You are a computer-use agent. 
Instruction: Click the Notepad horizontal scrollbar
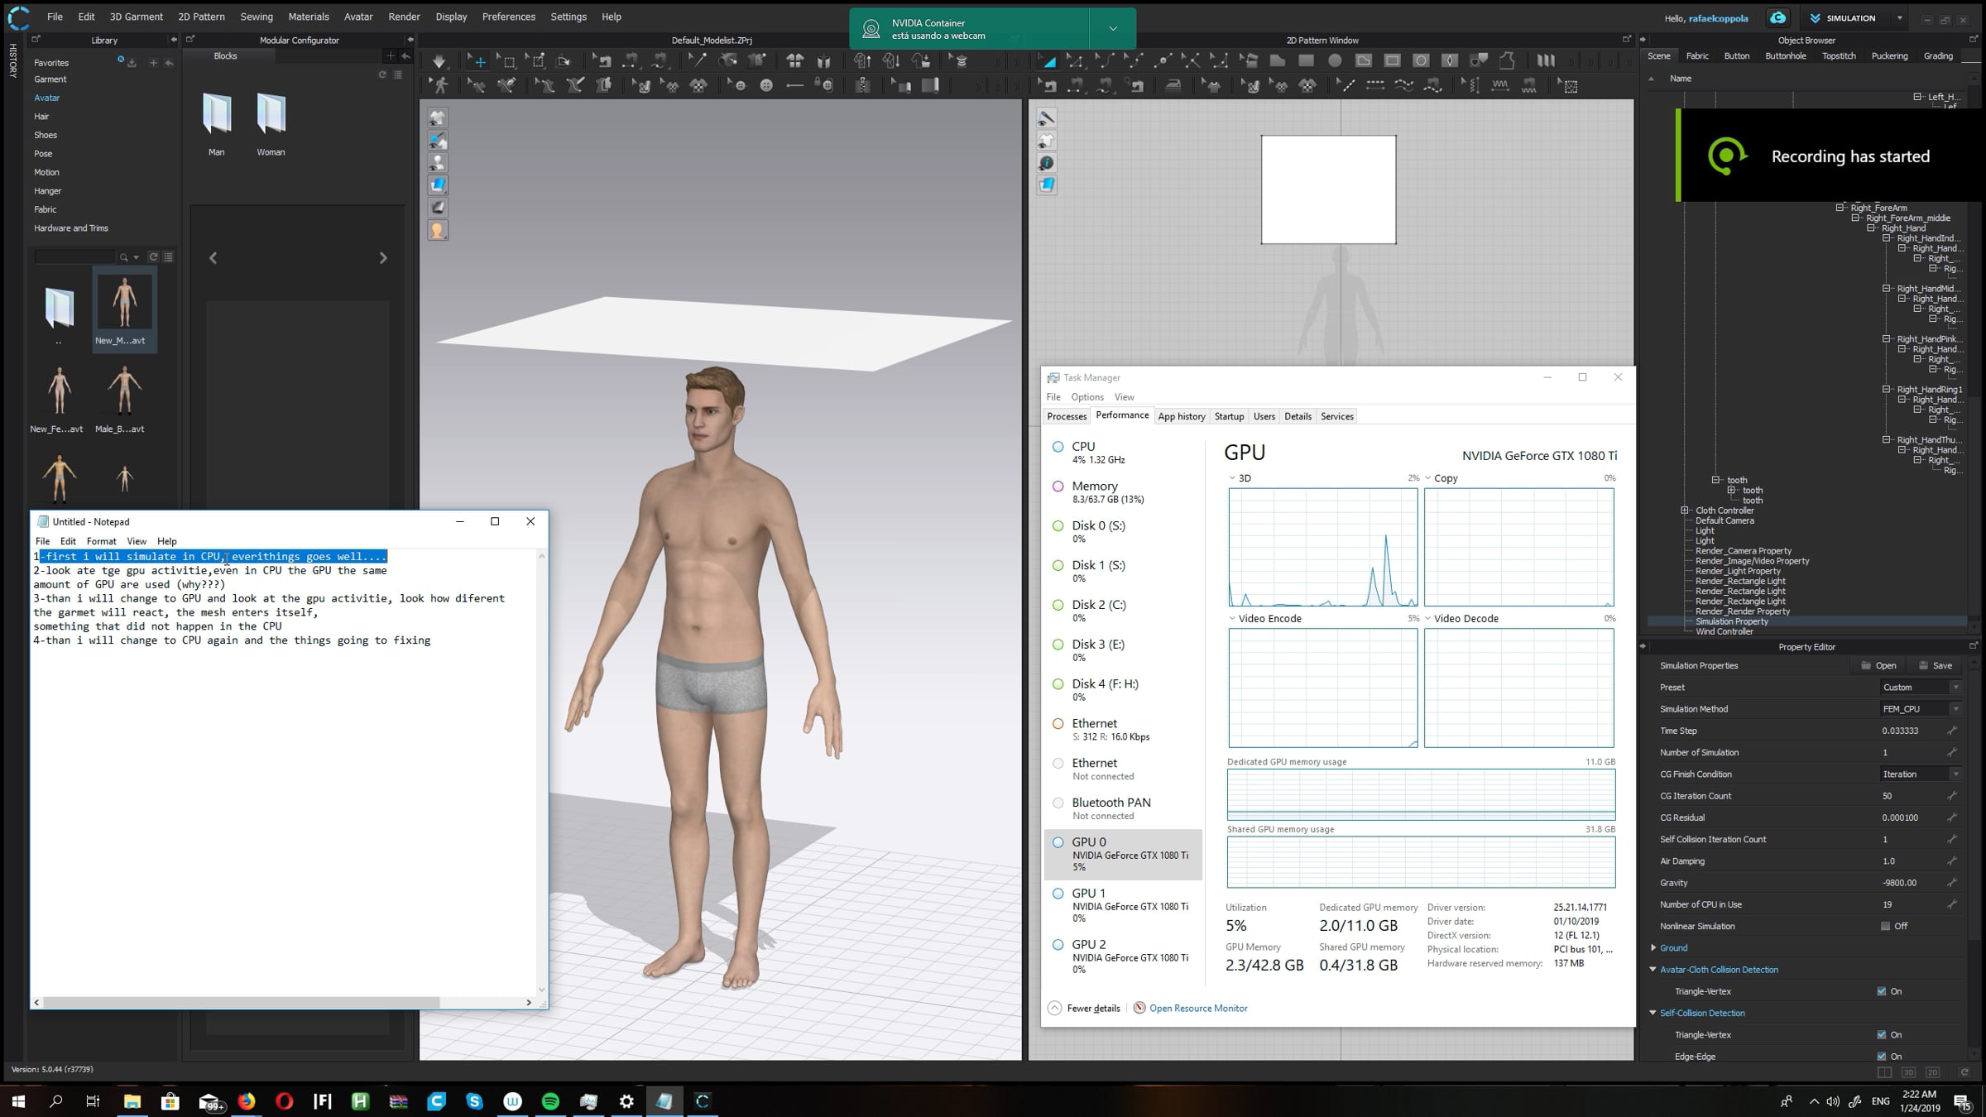[241, 1002]
